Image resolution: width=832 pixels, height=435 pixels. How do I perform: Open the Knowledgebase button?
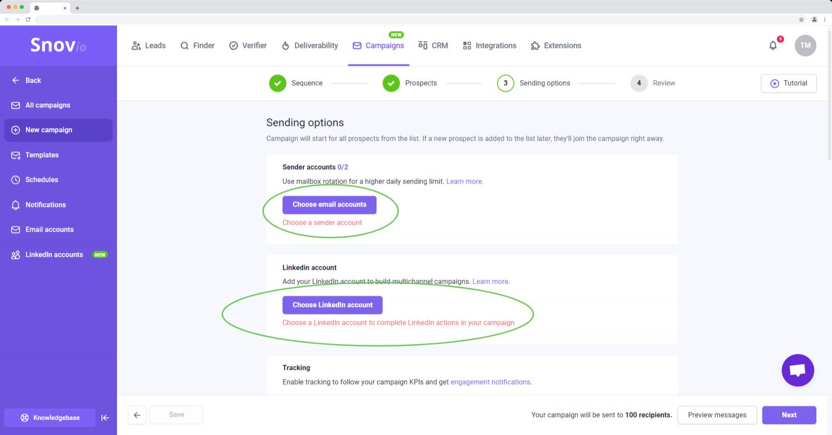pyautogui.click(x=50, y=418)
